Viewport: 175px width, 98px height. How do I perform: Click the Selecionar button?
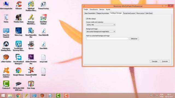click(134, 39)
